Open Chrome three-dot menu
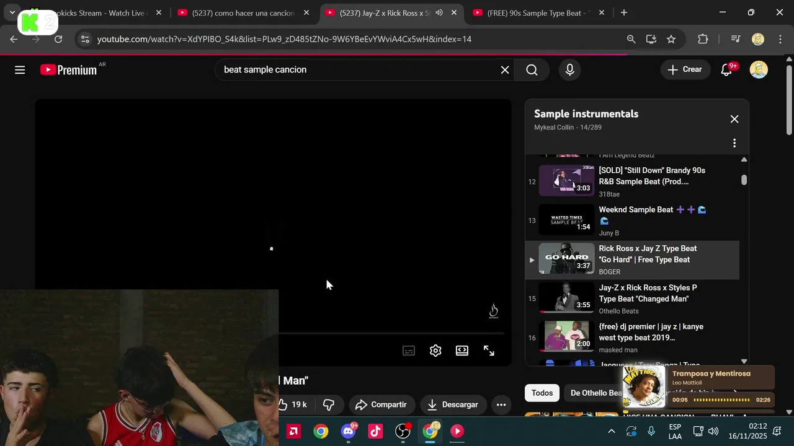The width and height of the screenshot is (794, 446). click(780, 39)
